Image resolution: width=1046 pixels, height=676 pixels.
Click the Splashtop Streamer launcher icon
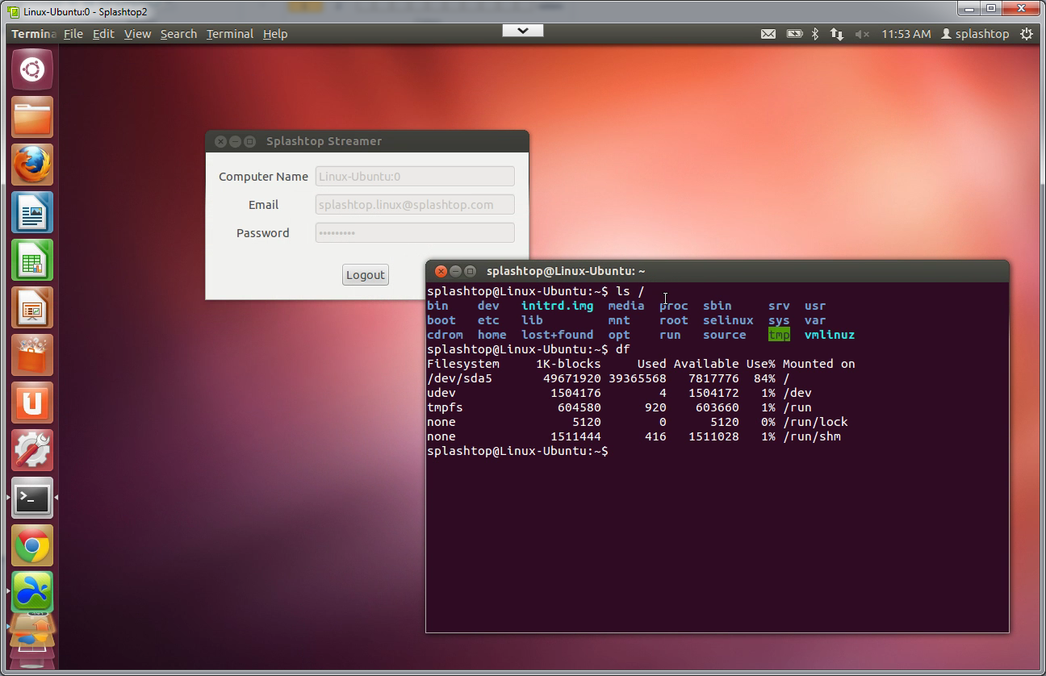click(x=32, y=593)
